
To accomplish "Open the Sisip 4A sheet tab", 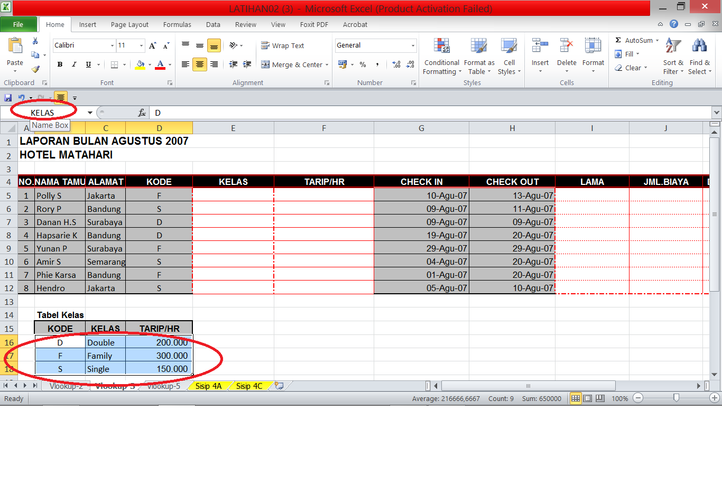I will (209, 386).
